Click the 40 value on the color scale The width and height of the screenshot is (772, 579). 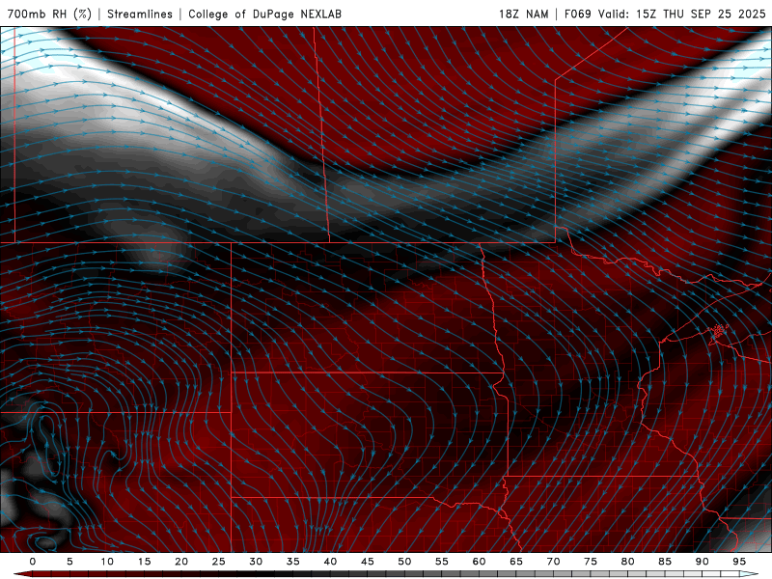coord(330,562)
